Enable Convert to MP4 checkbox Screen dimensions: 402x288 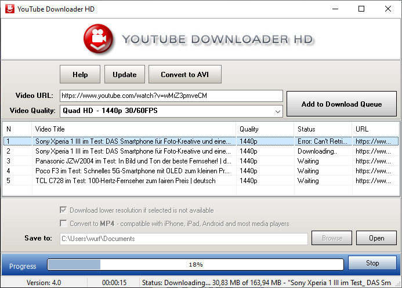[x=63, y=224]
